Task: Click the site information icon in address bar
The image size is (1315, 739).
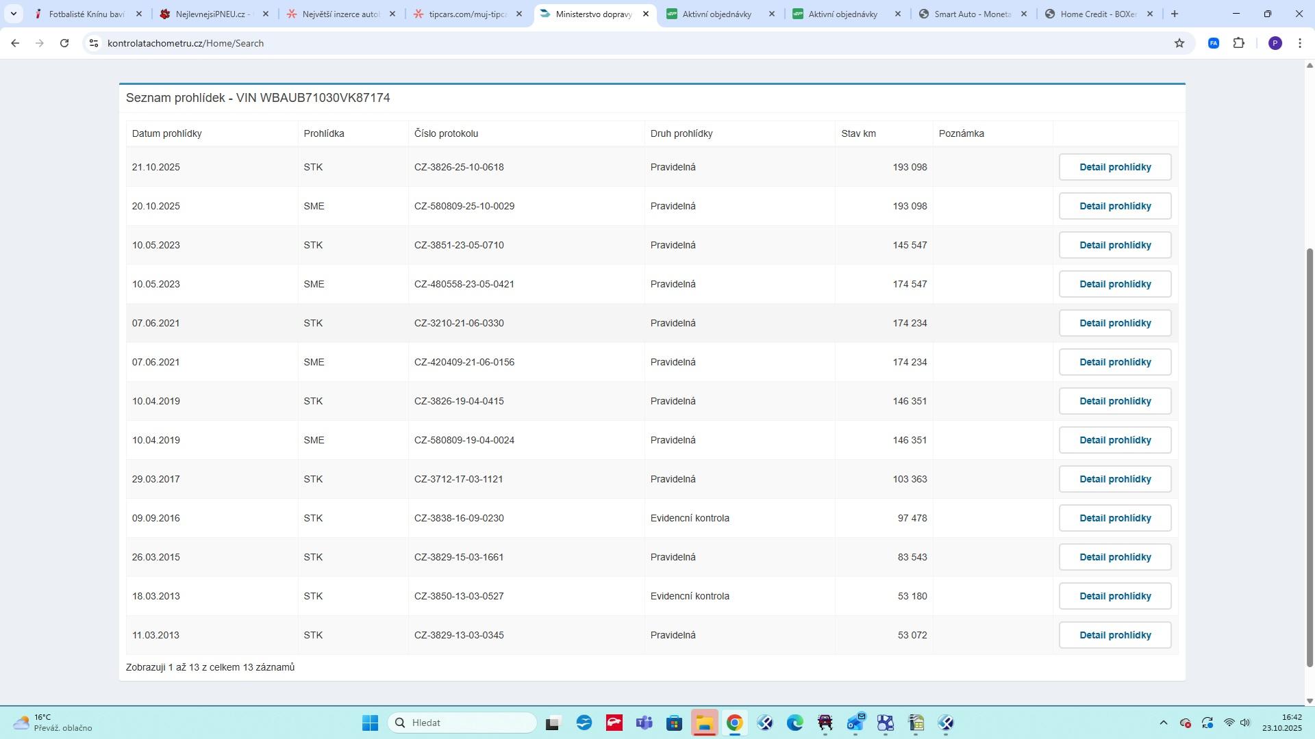Action: pos(94,43)
